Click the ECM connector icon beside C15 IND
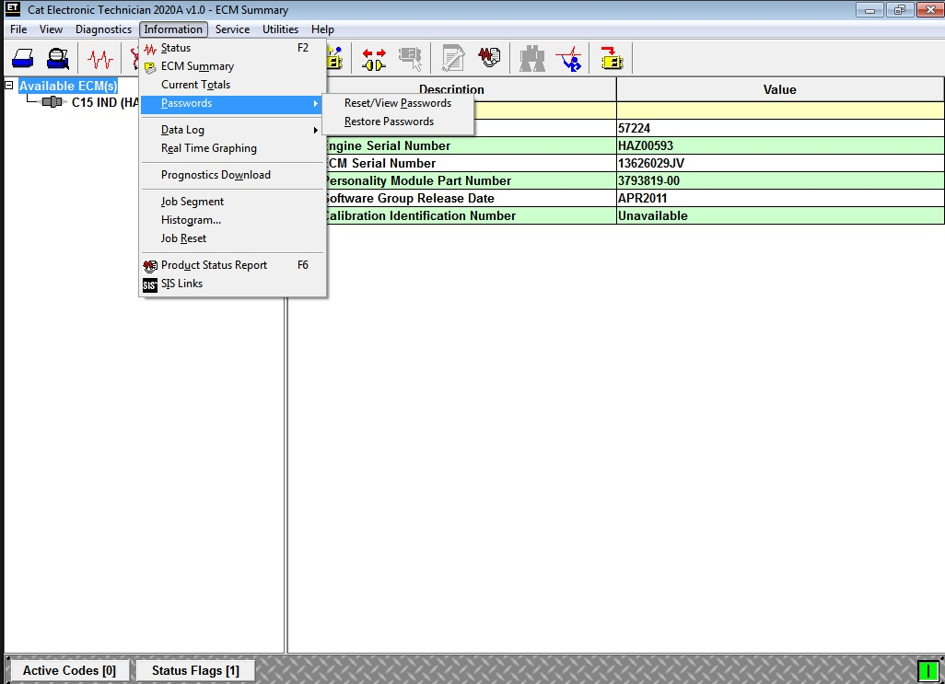 tap(52, 102)
